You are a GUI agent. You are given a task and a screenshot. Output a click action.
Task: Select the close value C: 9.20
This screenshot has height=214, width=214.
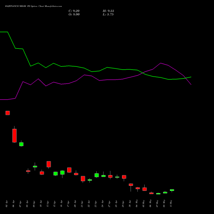(x=74, y=11)
